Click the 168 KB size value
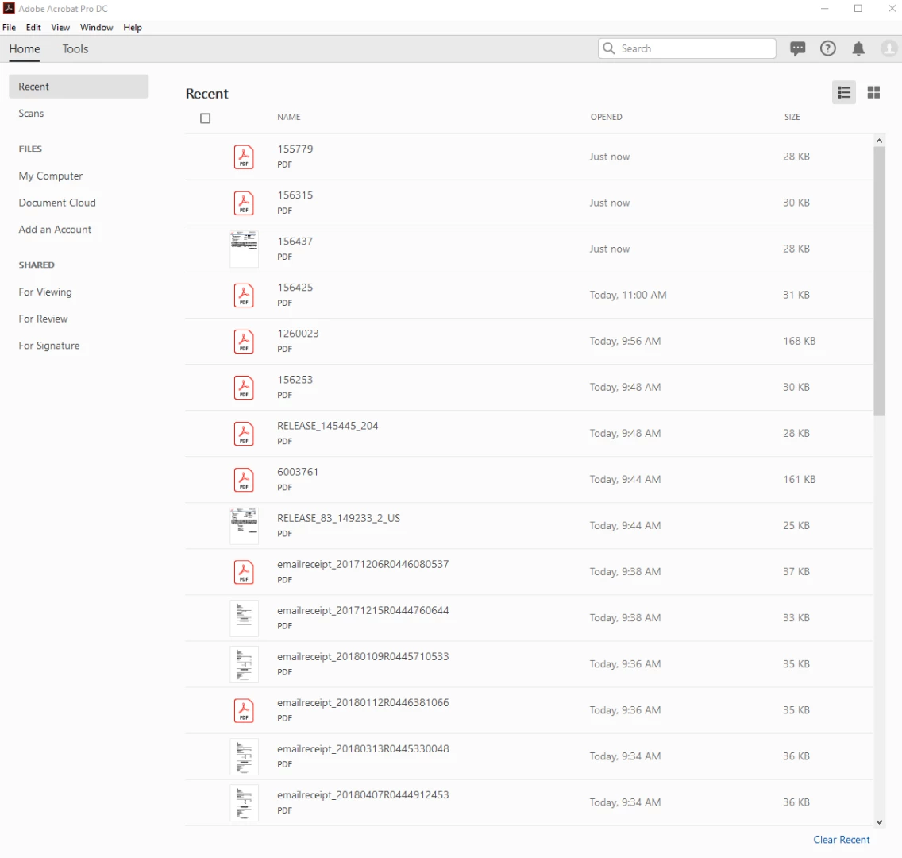Image resolution: width=902 pixels, height=858 pixels. pyautogui.click(x=799, y=342)
